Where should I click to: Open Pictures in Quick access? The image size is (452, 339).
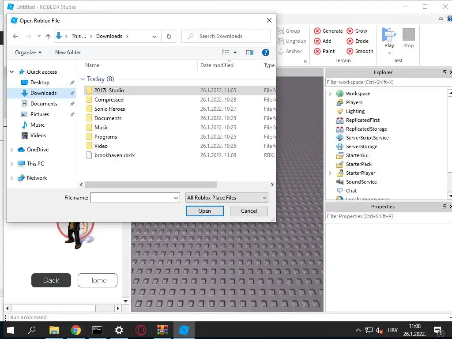[x=40, y=114]
